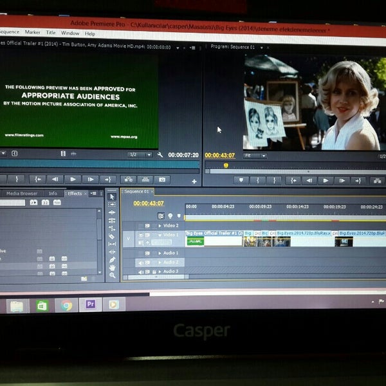This screenshot has width=386, height=386.
Task: Unlock the Audio 3 track
Action: [x=154, y=271]
